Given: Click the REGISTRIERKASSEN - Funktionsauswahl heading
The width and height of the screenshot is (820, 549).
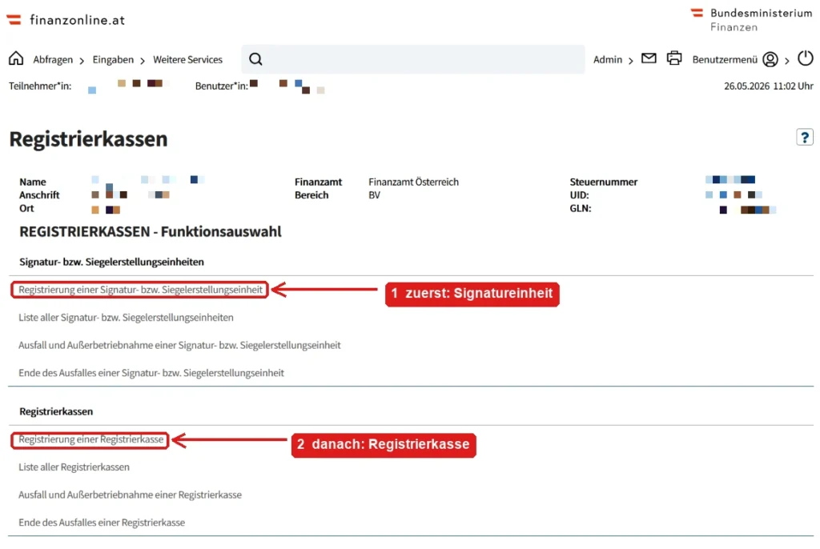Looking at the screenshot, I should click(150, 231).
